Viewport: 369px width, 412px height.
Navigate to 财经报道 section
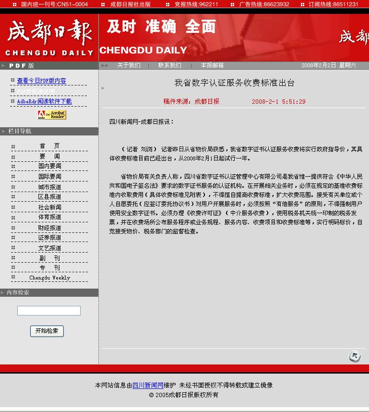click(50, 228)
